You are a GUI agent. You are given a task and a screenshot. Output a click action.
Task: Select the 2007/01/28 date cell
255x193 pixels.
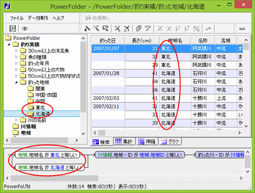point(108,73)
